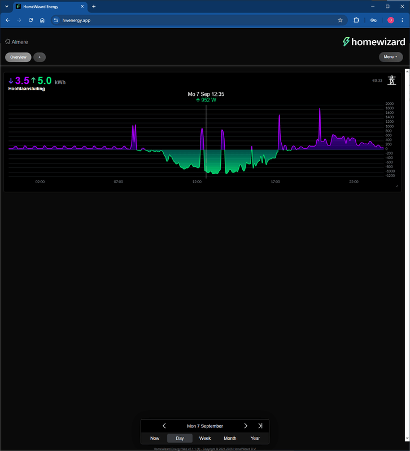
Task: Switch to the Day view
Action: click(180, 438)
